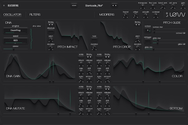The width and height of the screenshot is (188, 125).
Task: Click the Pitch Impact duration knob
Action: pyautogui.click(x=51, y=48)
